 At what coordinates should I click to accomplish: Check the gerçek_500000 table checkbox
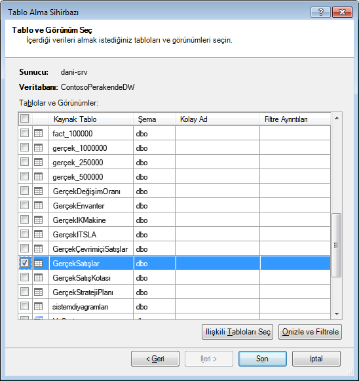click(x=24, y=176)
